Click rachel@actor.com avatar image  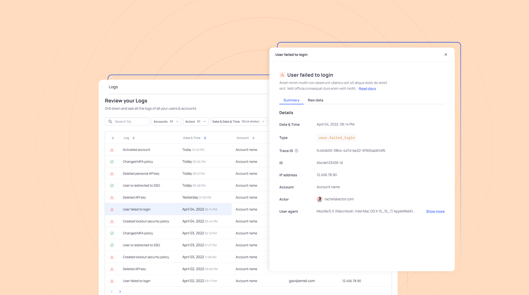[x=320, y=199]
